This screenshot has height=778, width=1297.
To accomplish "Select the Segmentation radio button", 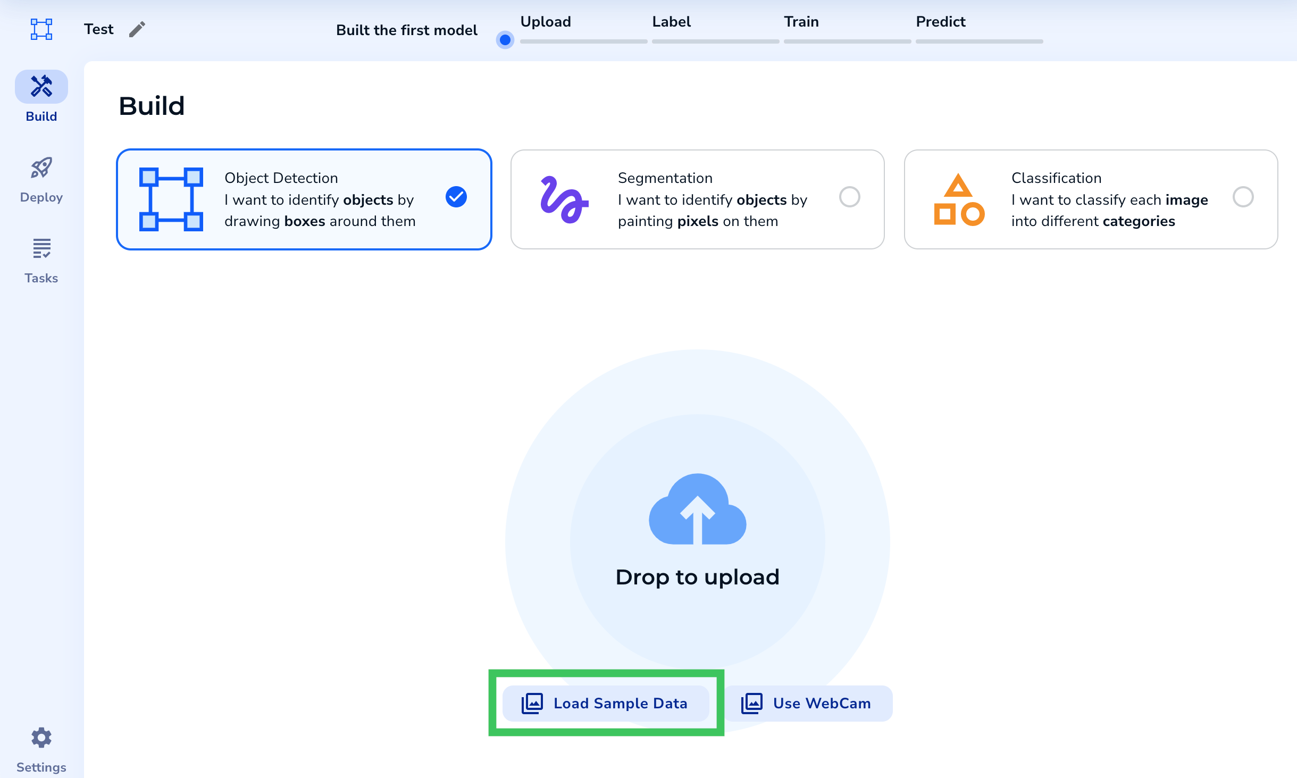I will [x=849, y=197].
